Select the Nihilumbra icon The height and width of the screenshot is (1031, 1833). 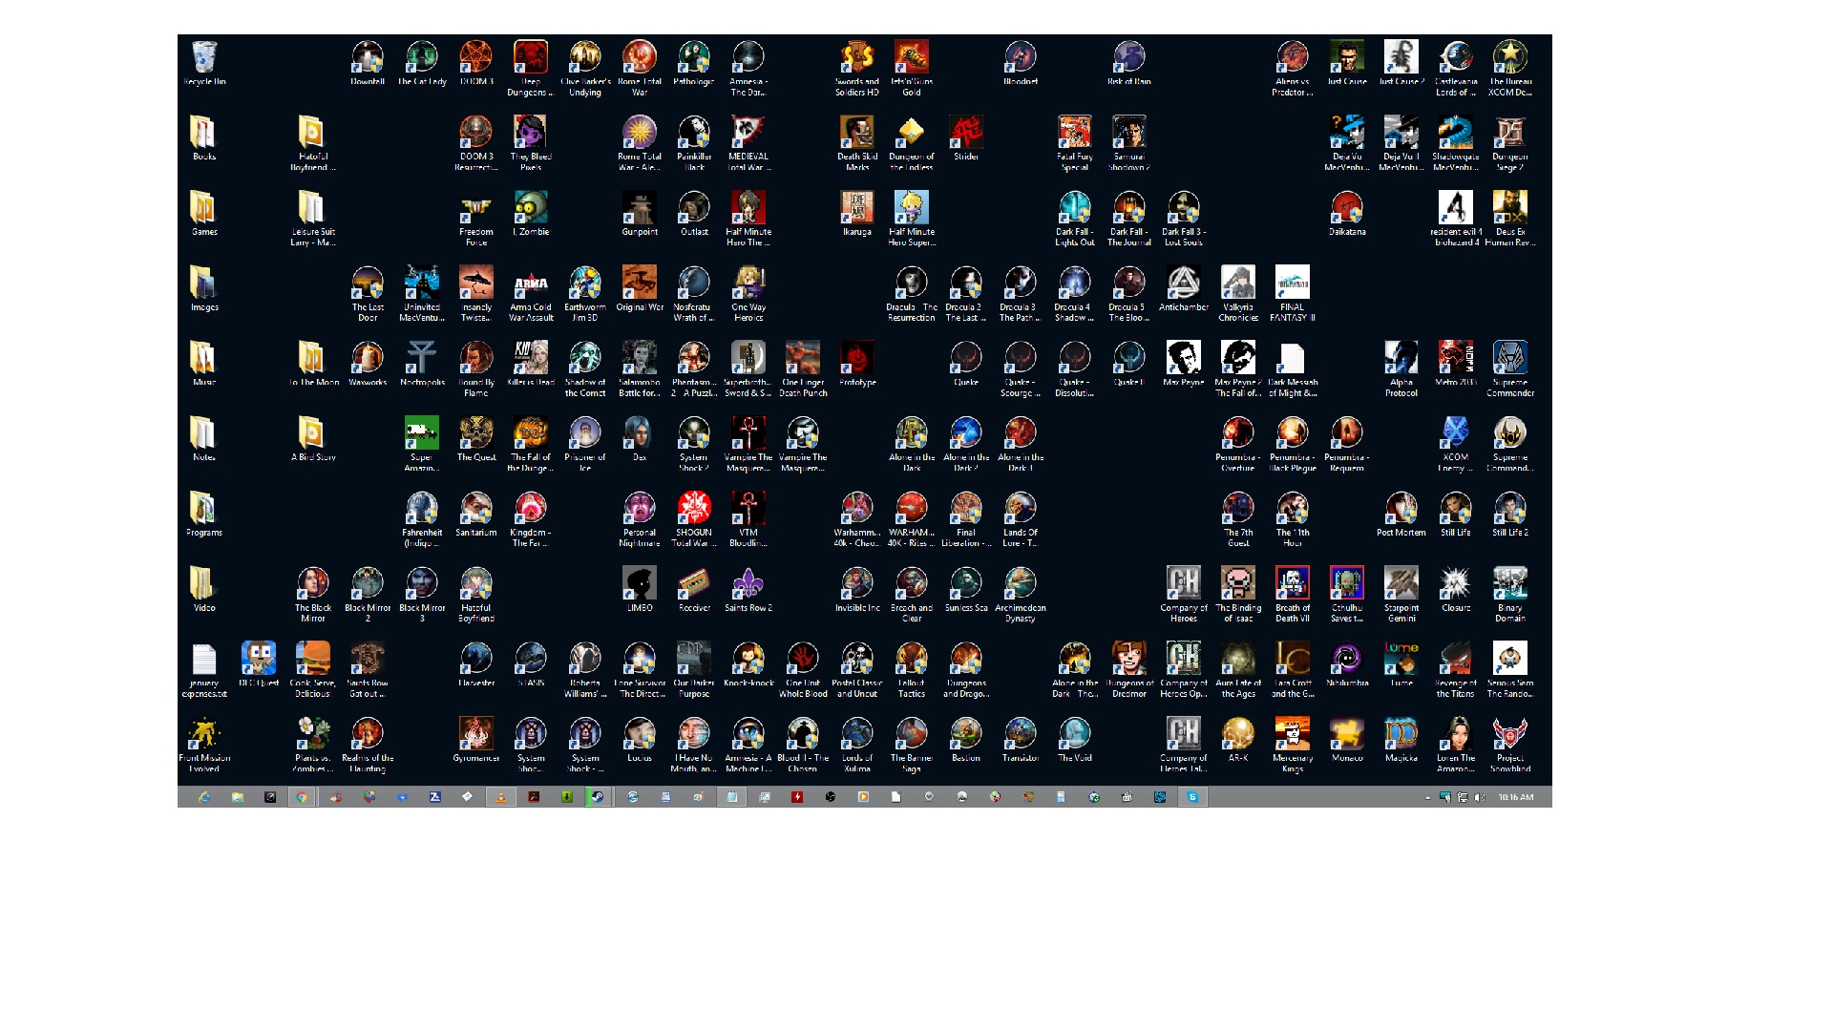click(x=1347, y=665)
